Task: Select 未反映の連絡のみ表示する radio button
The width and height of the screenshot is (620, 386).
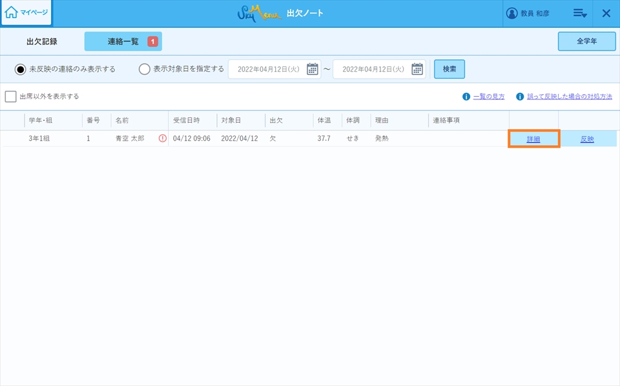Action: pos(21,69)
